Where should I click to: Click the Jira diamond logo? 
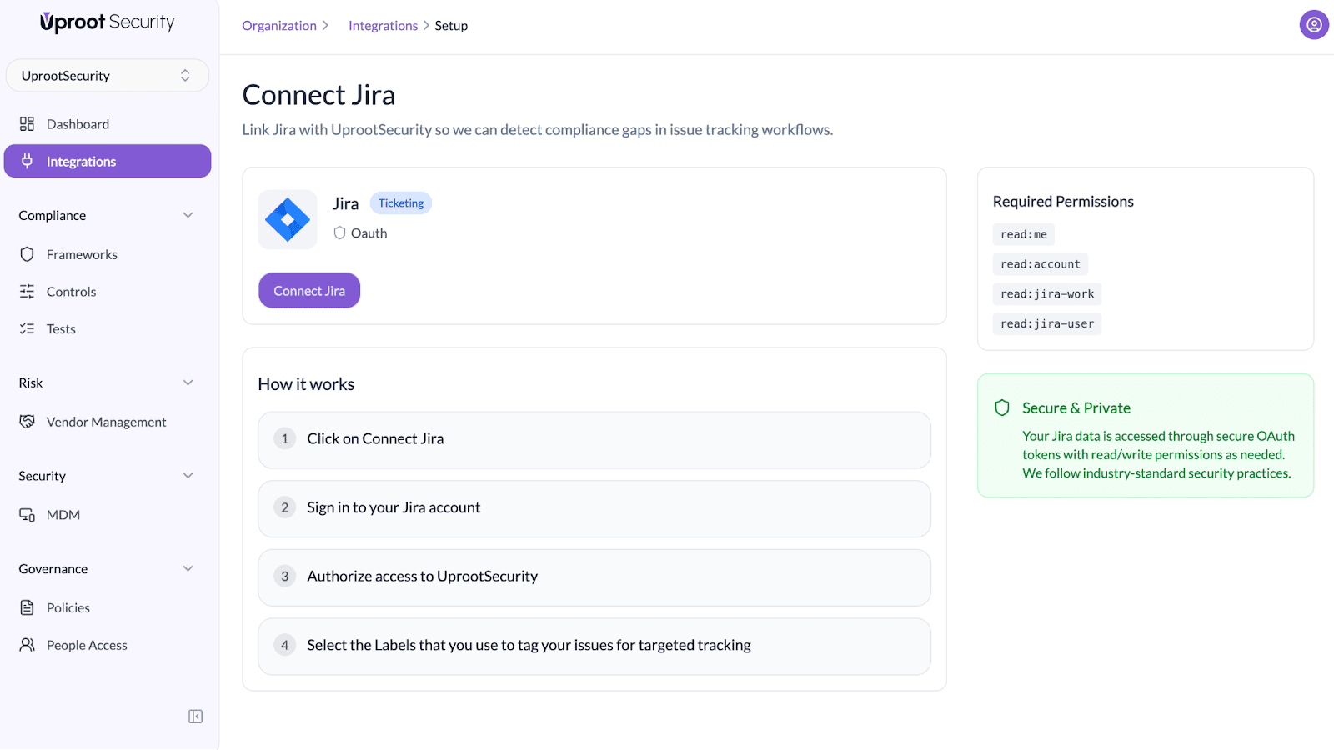point(288,220)
